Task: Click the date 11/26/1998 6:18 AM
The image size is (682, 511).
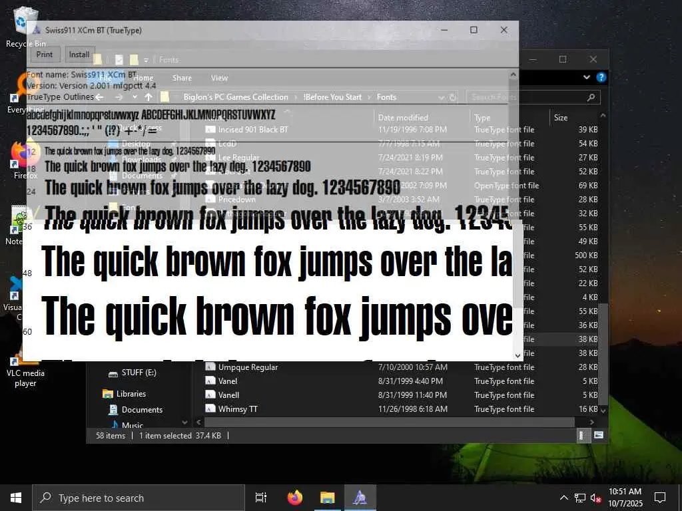Action: [413, 409]
